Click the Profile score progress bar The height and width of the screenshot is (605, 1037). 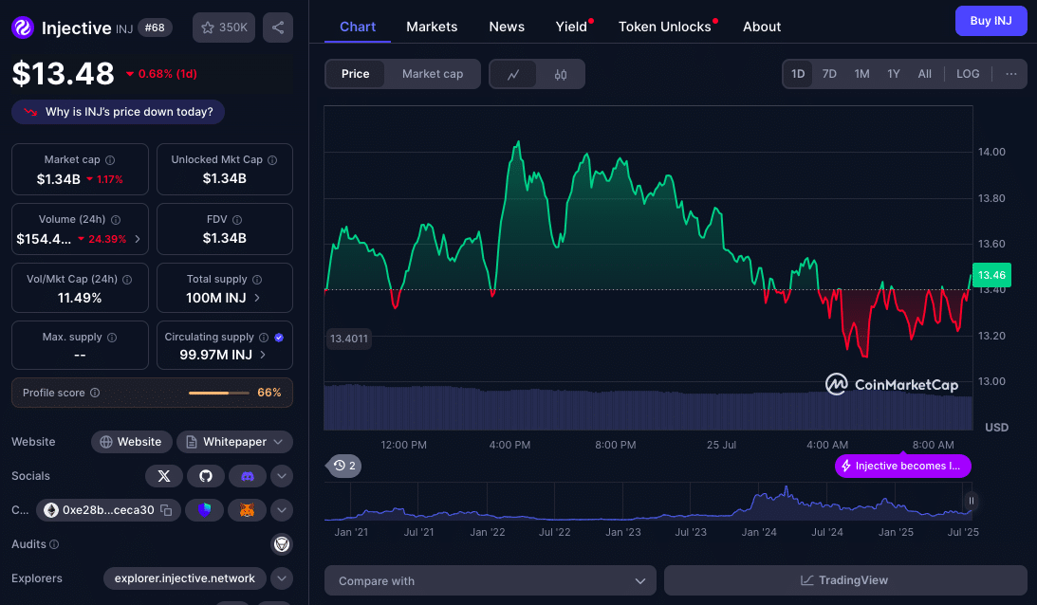point(218,393)
